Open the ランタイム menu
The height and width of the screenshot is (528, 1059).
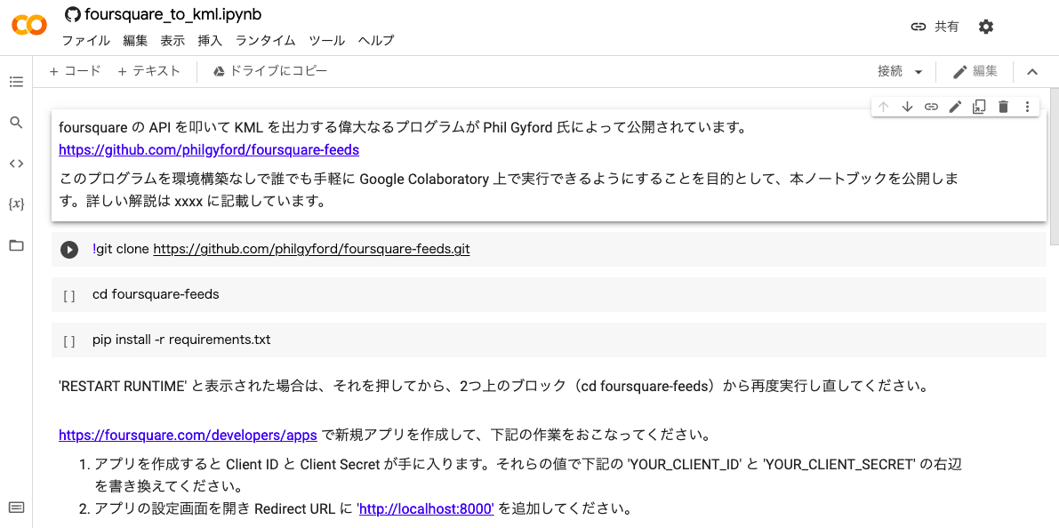pos(266,41)
